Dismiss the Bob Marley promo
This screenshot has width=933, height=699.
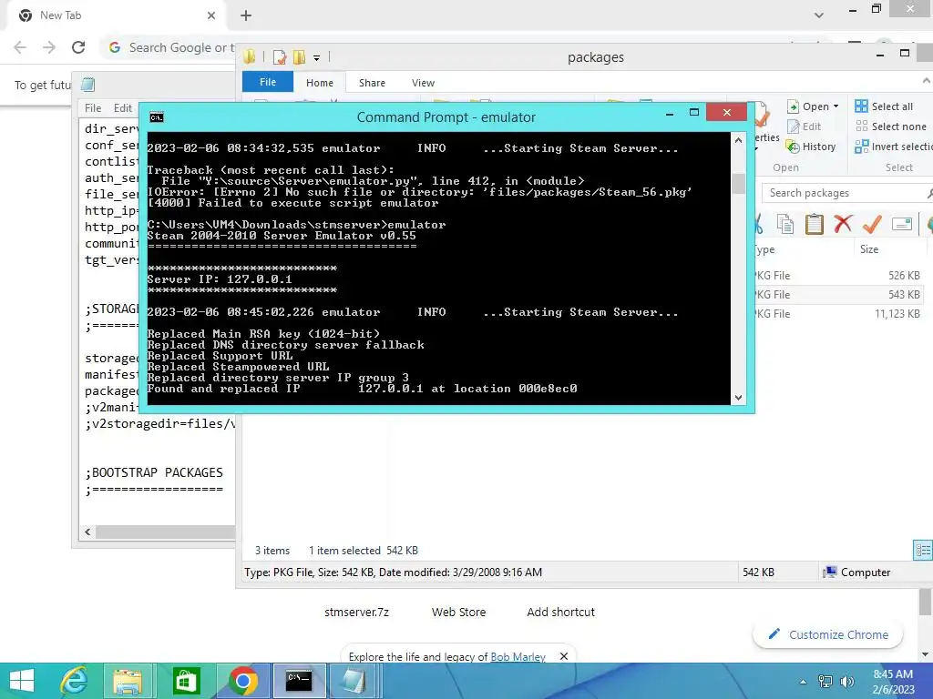coord(563,656)
